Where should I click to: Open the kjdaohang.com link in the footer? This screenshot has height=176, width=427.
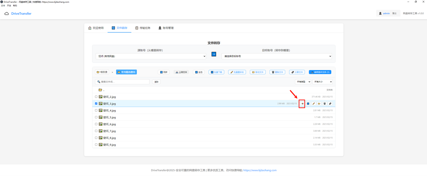(260, 170)
